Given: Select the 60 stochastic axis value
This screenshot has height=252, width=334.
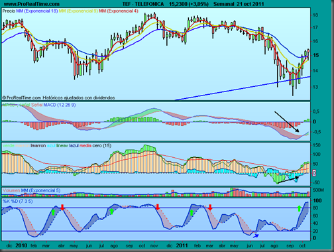Looking at the screenshot, I should [x=316, y=216].
